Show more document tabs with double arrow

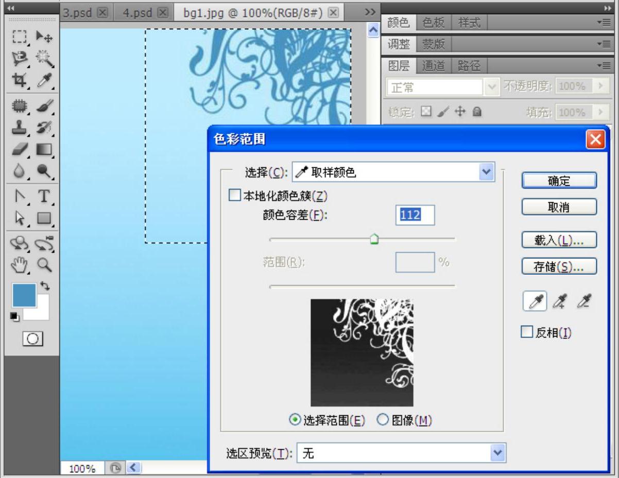[370, 12]
